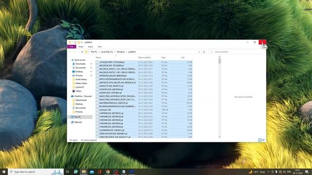Screen dimensions: 312x175
Task: Click the file list scrollbar up arrow
Action: click(219, 57)
